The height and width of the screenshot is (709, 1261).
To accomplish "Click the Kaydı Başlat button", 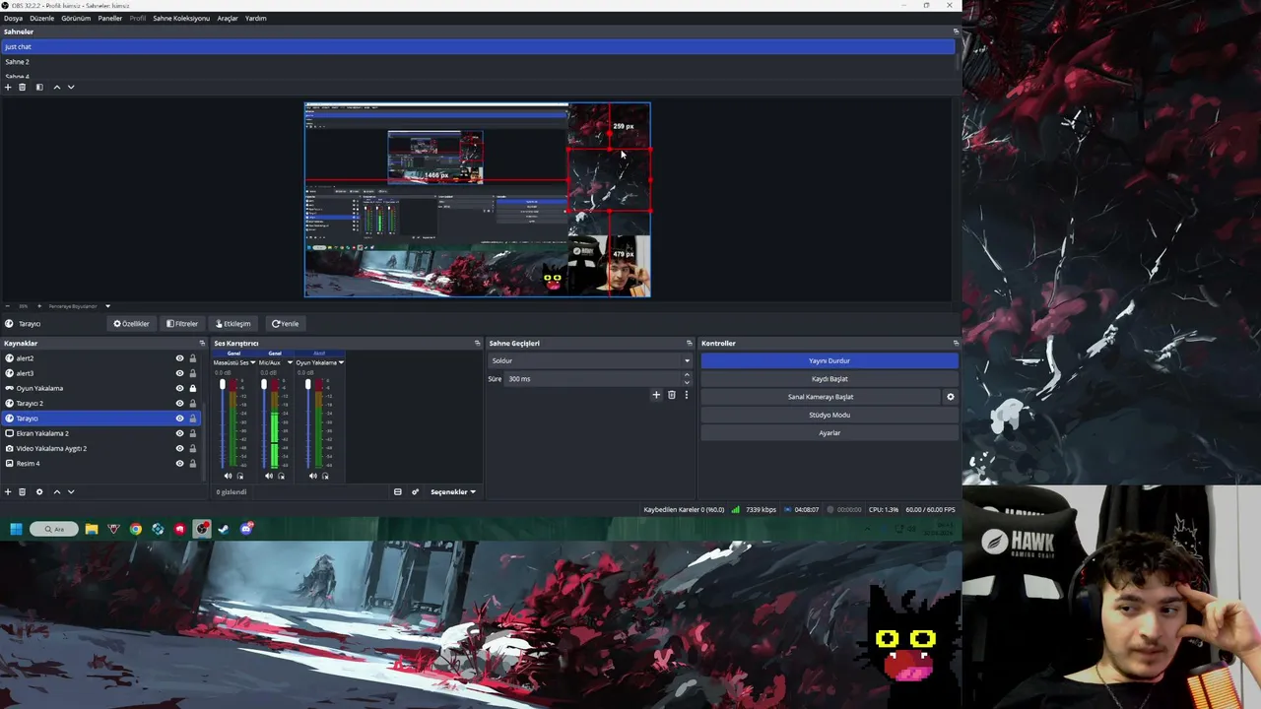I will (830, 379).
